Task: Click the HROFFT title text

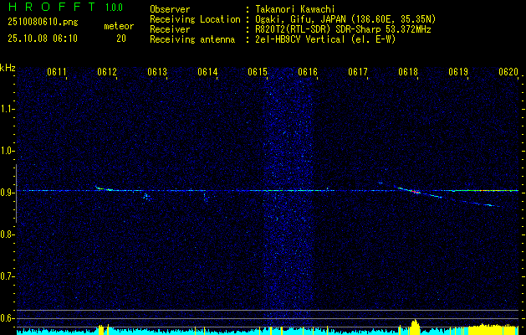Action: (54, 7)
